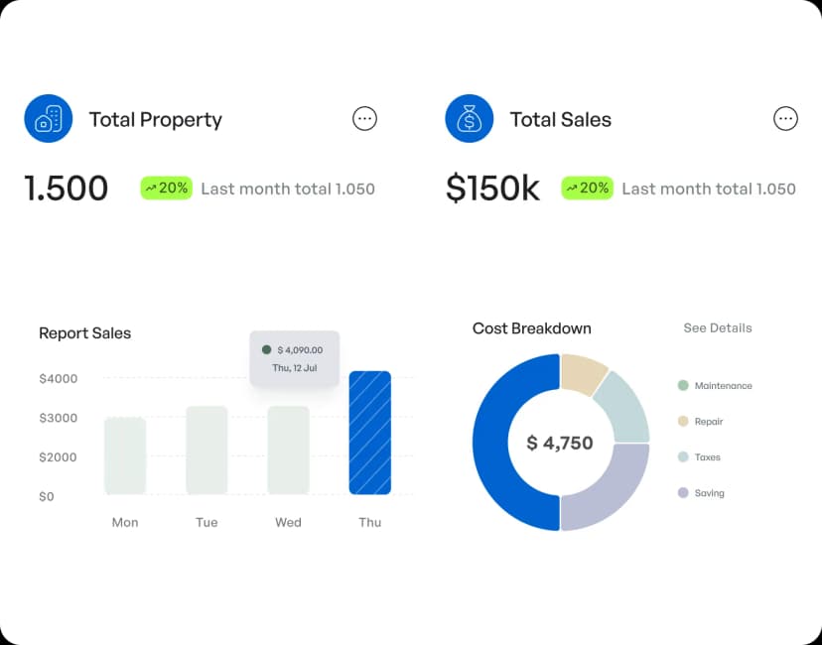Screen dimensions: 822x645
Task: Click the beige donut chart segment
Action: coord(581,374)
